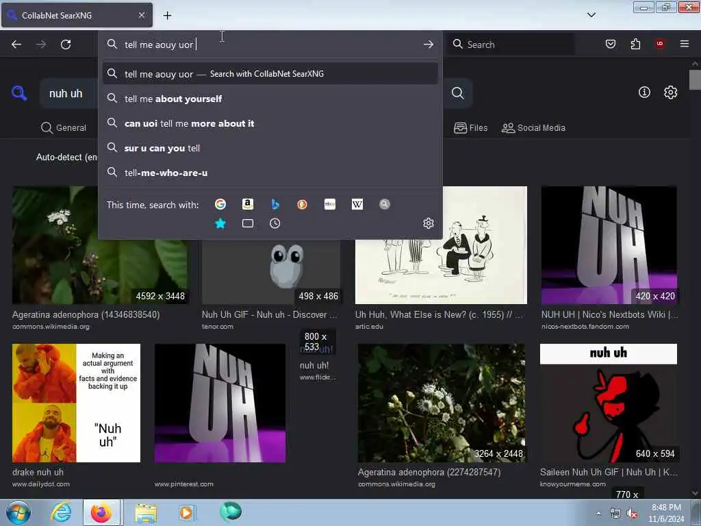Search in open Tabs icon

[248, 223]
